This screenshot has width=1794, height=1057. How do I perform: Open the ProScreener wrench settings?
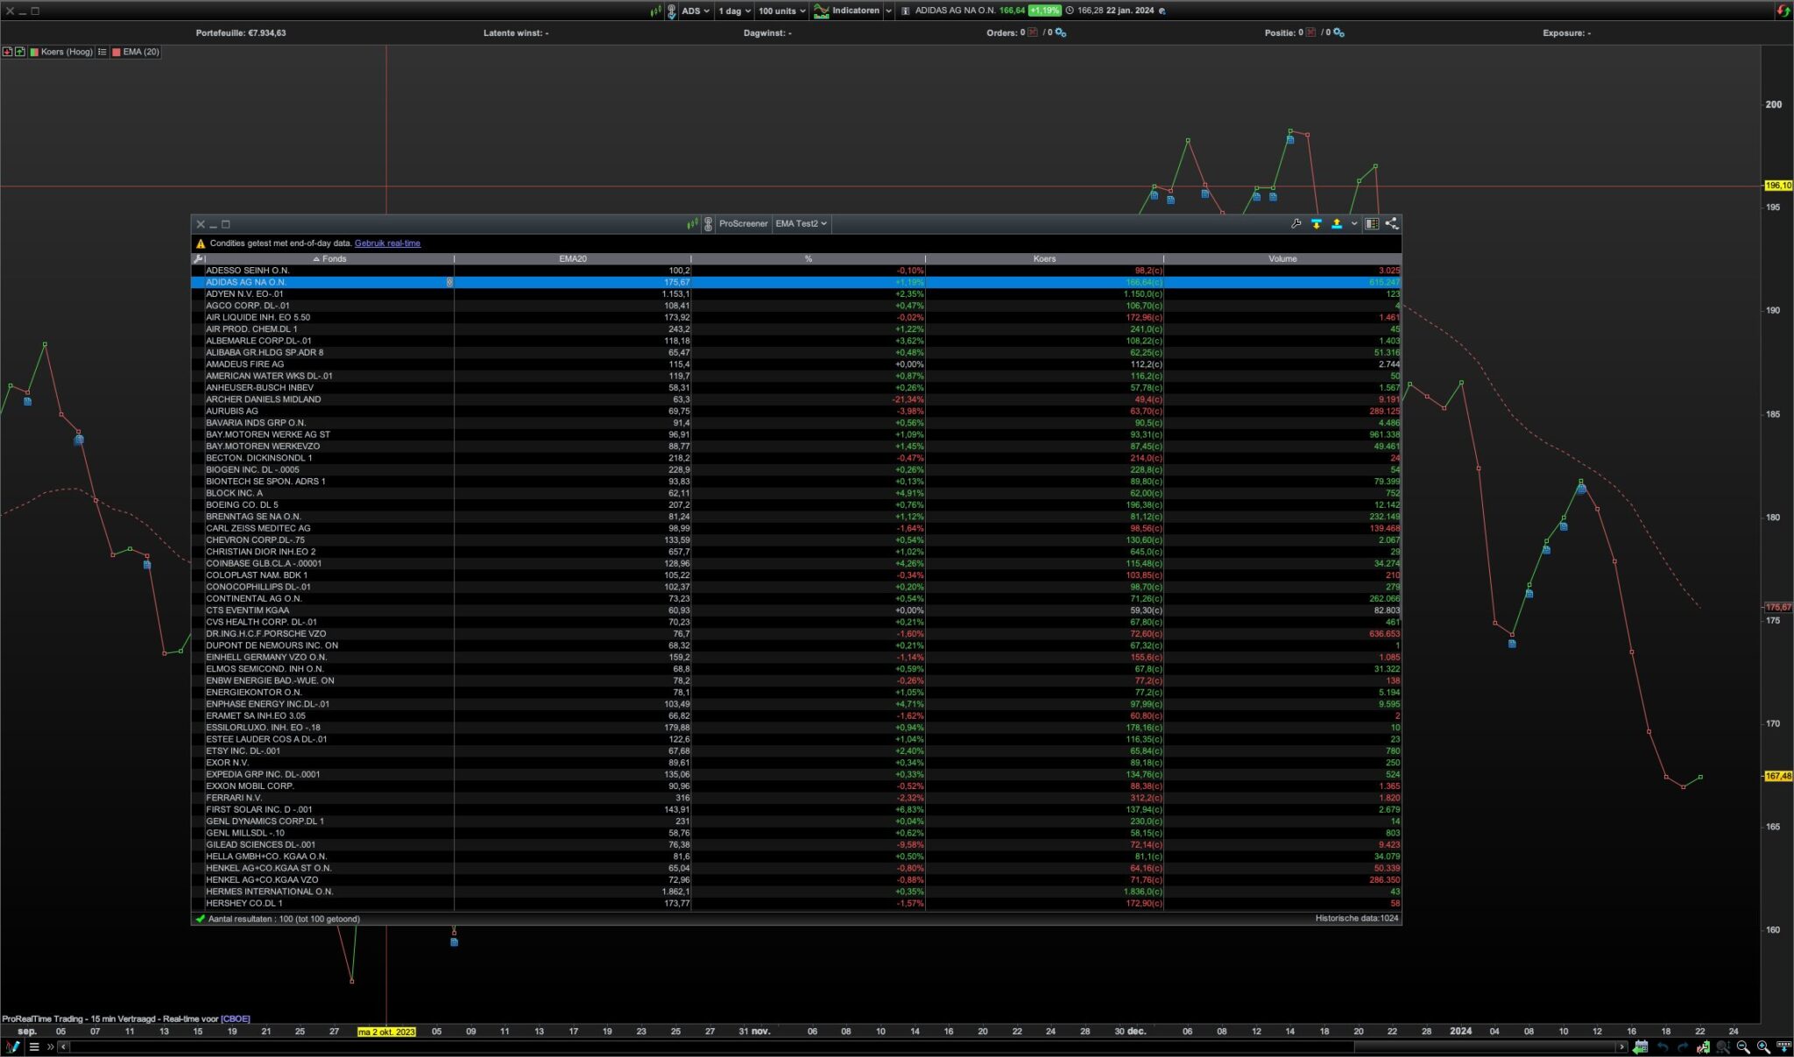pos(1296,224)
